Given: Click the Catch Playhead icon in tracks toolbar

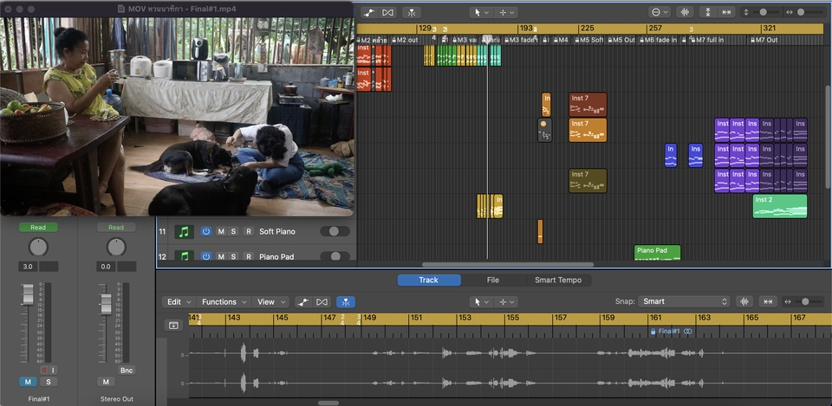Looking at the screenshot, I should point(413,12).
